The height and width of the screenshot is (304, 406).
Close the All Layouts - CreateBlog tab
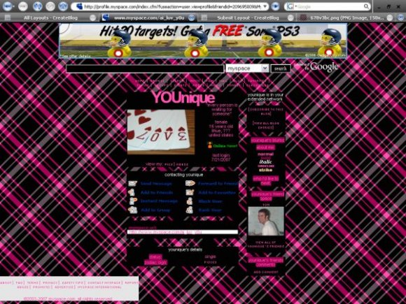pos(92,18)
